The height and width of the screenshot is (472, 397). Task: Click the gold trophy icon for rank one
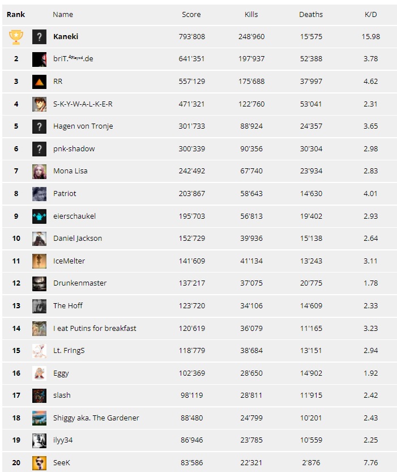click(16, 37)
